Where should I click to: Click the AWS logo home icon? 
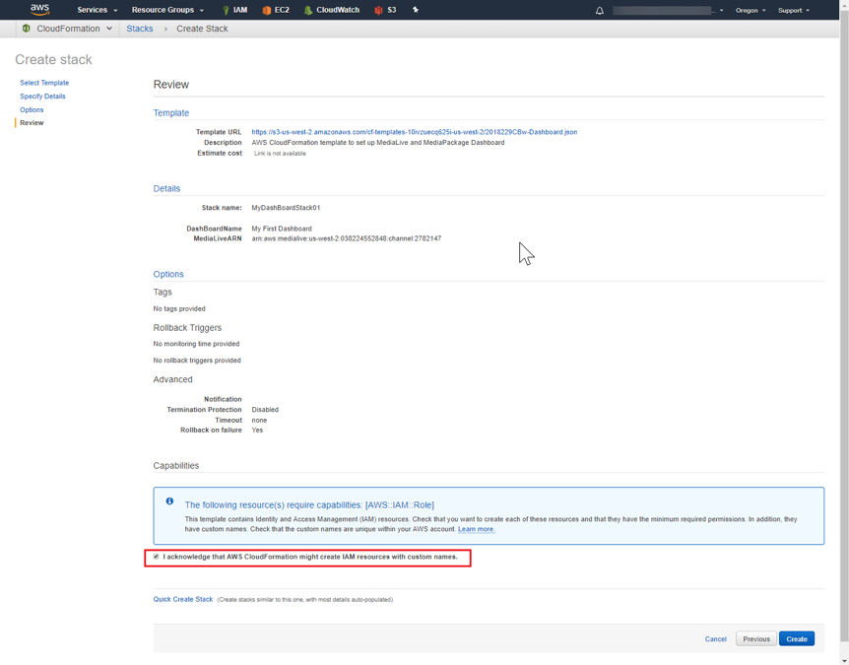pyautogui.click(x=39, y=10)
